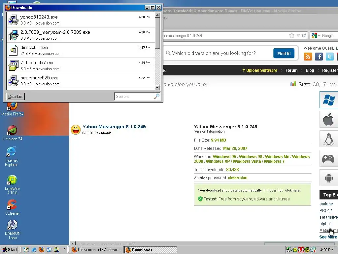Click the bearshare525.exe file icon in Downloads
The image size is (338, 254).
click(13, 81)
